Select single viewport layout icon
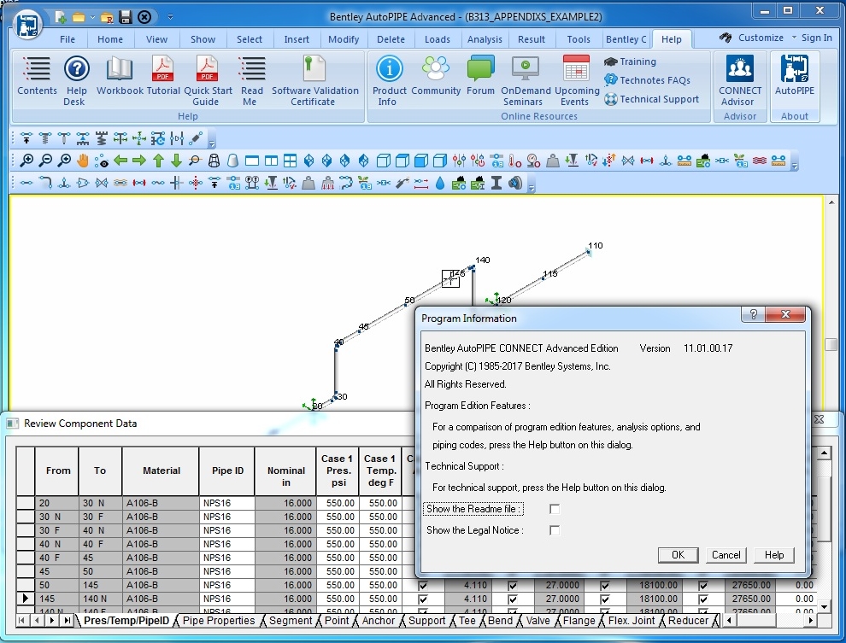 pyautogui.click(x=252, y=161)
